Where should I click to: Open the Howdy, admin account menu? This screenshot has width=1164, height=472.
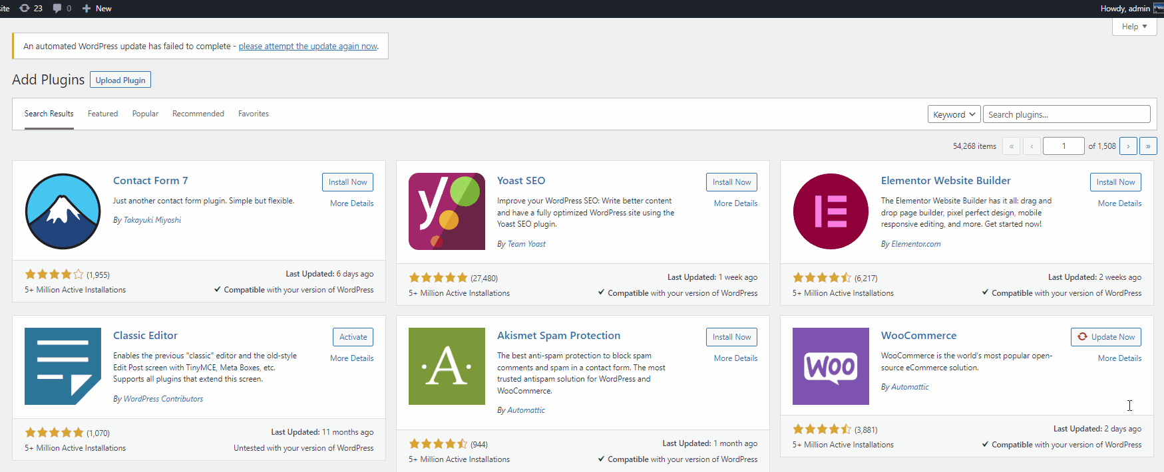pyautogui.click(x=1131, y=8)
